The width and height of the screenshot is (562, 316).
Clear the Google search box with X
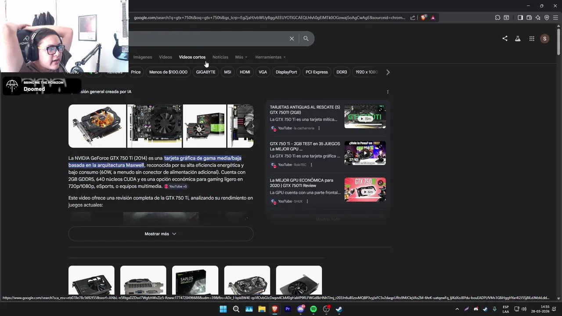coord(292,39)
